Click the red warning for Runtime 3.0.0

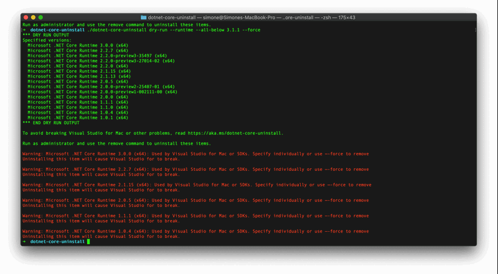point(195,157)
